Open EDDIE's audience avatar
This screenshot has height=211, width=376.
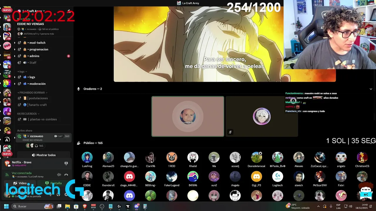click(x=87, y=176)
